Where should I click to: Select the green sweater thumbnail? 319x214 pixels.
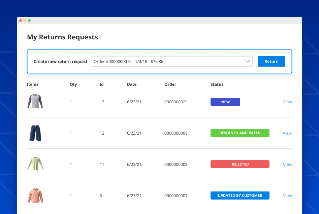tap(35, 164)
